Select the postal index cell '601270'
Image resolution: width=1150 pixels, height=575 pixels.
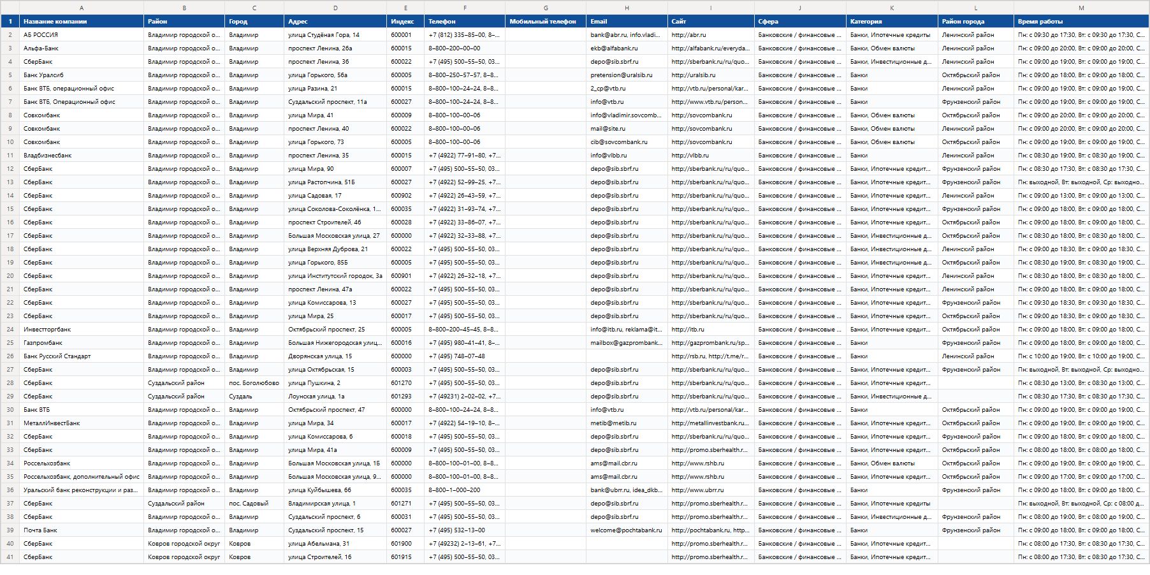point(405,383)
